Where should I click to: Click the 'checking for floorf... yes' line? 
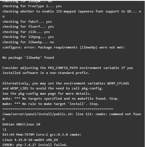(x=28, y=27)
